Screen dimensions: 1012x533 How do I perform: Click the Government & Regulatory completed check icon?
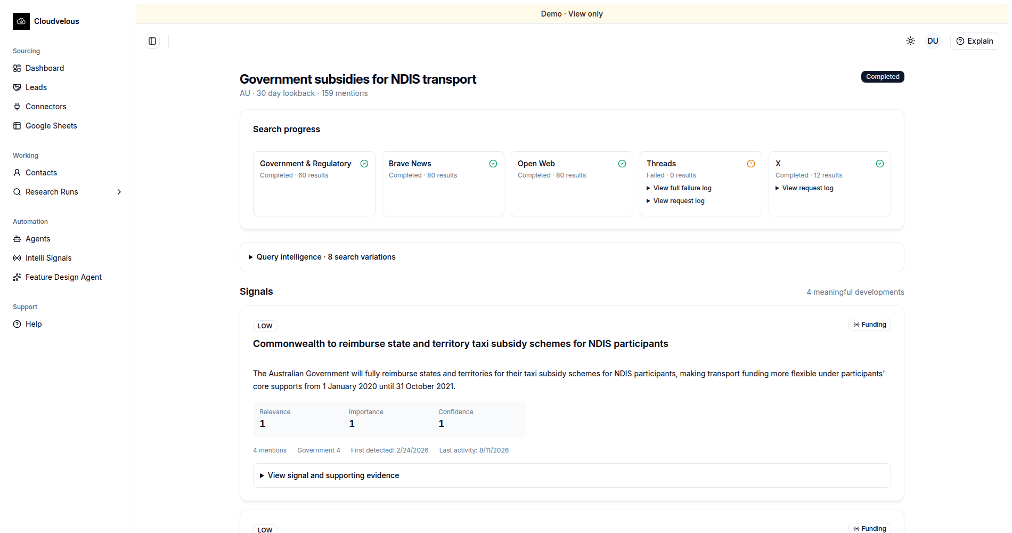(x=364, y=164)
